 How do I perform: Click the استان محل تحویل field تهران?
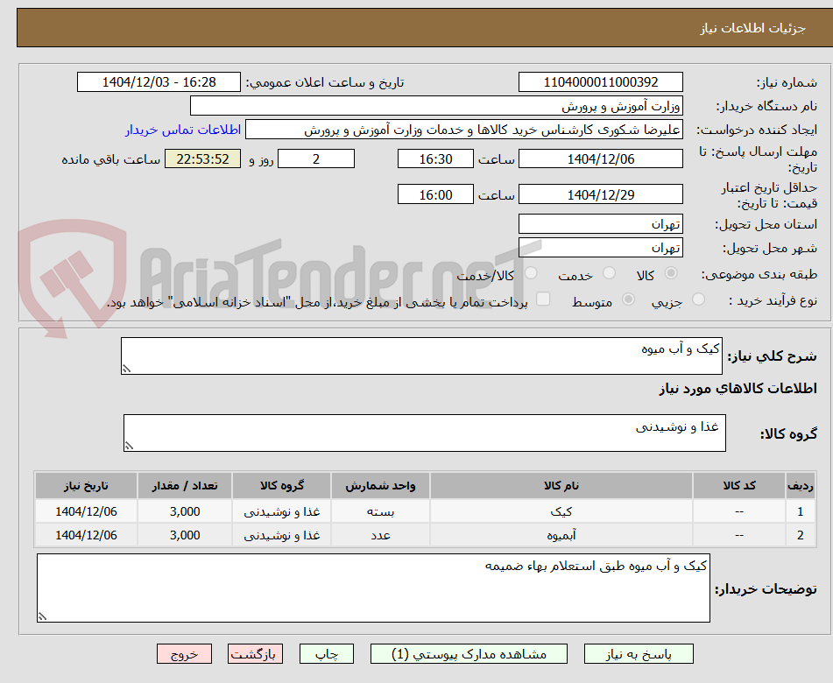pyautogui.click(x=601, y=224)
